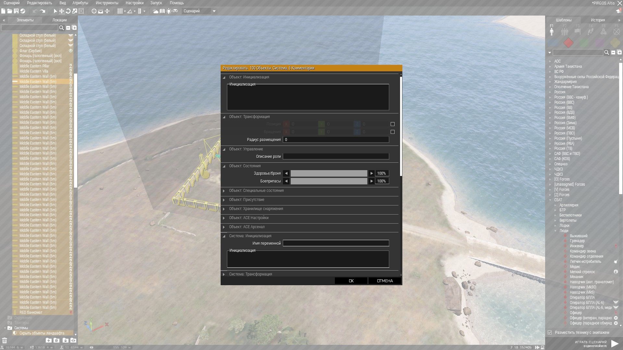Open intel settings envelope icon
Screen dimensions: 623x350
click(x=101, y=11)
